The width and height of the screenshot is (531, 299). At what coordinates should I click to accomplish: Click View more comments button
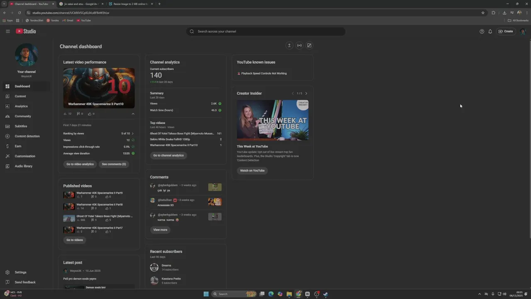pos(160,230)
